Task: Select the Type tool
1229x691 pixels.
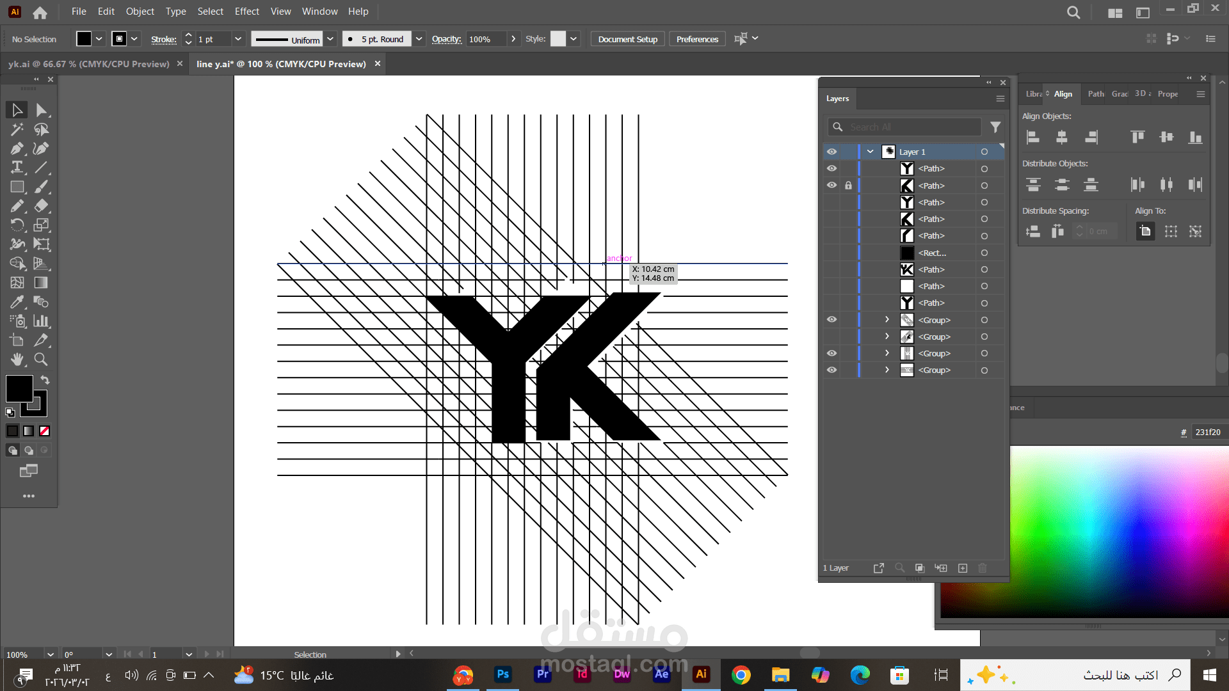Action: (17, 168)
